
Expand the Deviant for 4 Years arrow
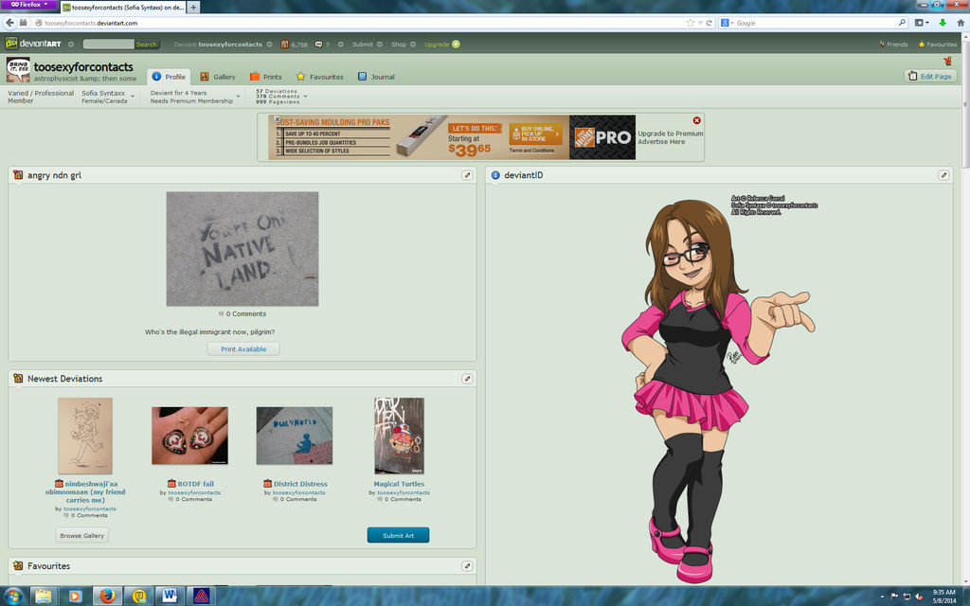coord(238,97)
